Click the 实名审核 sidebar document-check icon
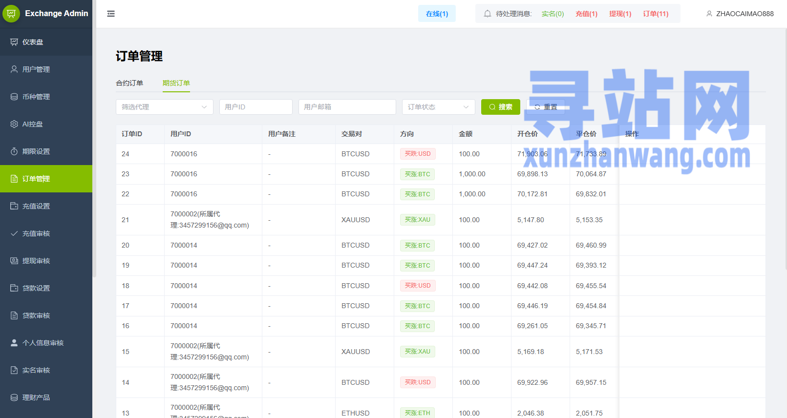 pos(14,370)
